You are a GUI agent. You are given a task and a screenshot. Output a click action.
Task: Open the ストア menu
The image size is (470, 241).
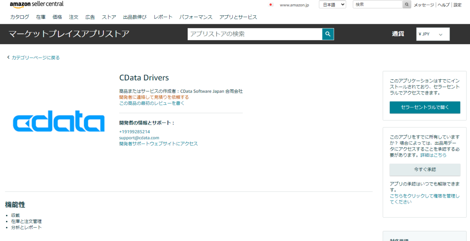(109, 17)
